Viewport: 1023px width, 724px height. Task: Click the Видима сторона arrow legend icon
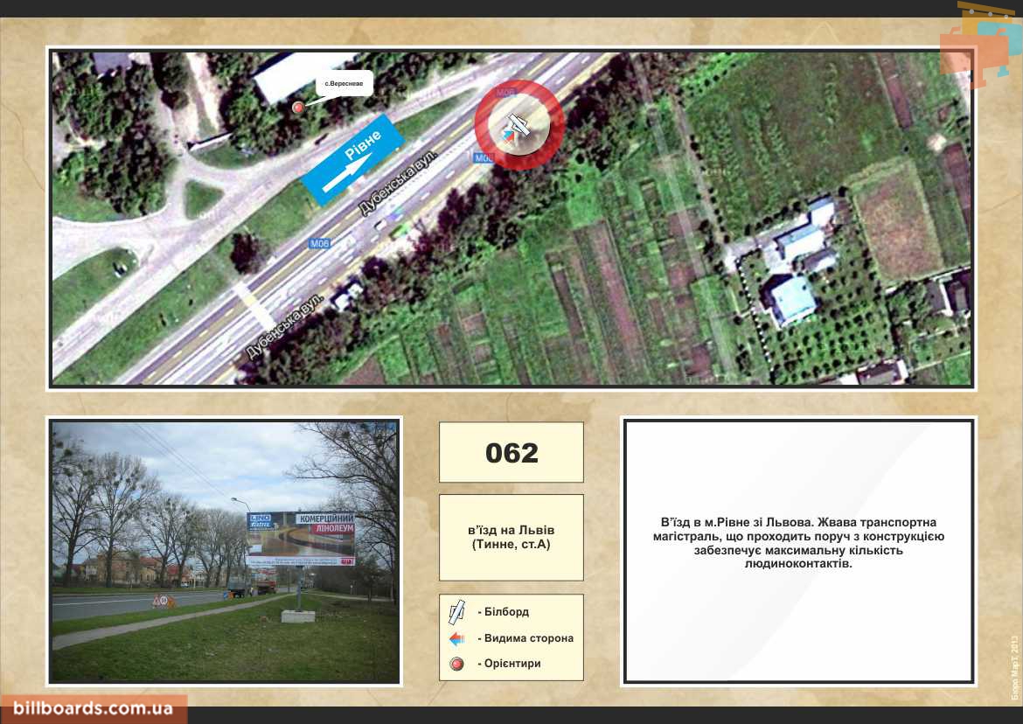click(456, 638)
